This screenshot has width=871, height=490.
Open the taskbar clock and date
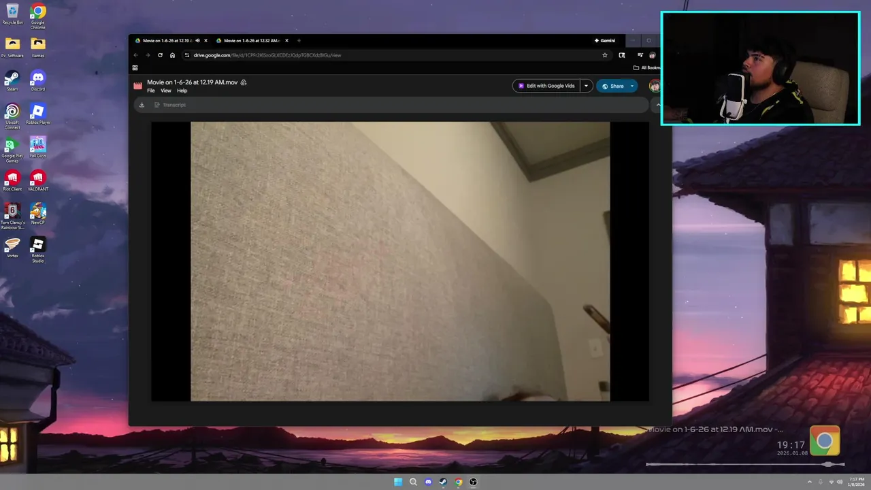pyautogui.click(x=857, y=482)
